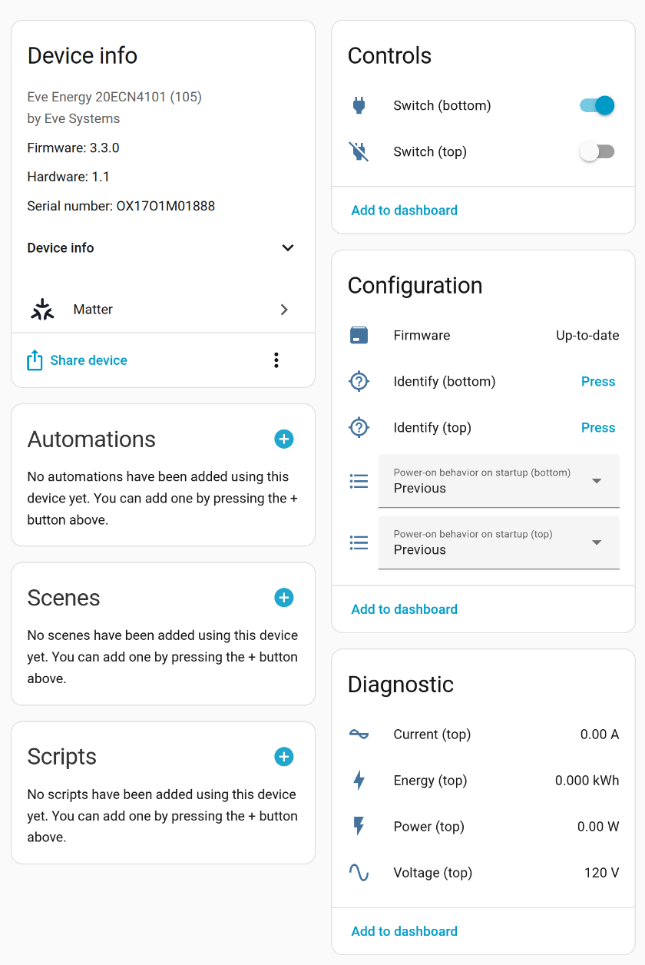The height and width of the screenshot is (965, 645).
Task: Click the Matter integration logo icon
Action: pos(42,310)
